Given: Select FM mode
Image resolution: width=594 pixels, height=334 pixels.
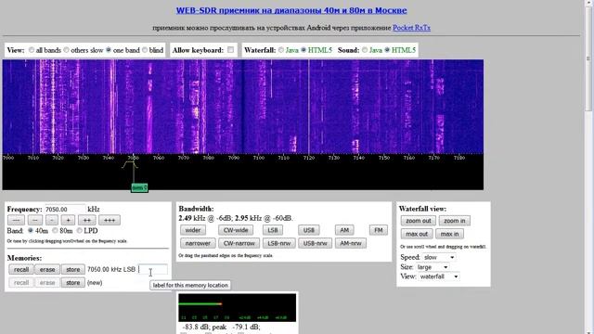Looking at the screenshot, I should pyautogui.click(x=379, y=230).
